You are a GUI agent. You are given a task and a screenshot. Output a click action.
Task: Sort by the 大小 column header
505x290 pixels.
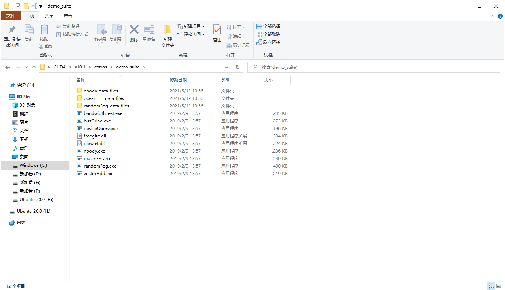(x=268, y=80)
